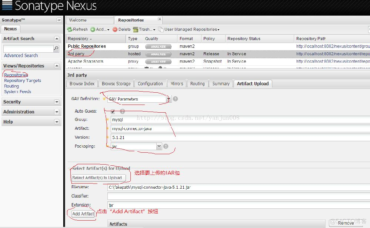Click the Refresh toolbar icon

point(70,30)
